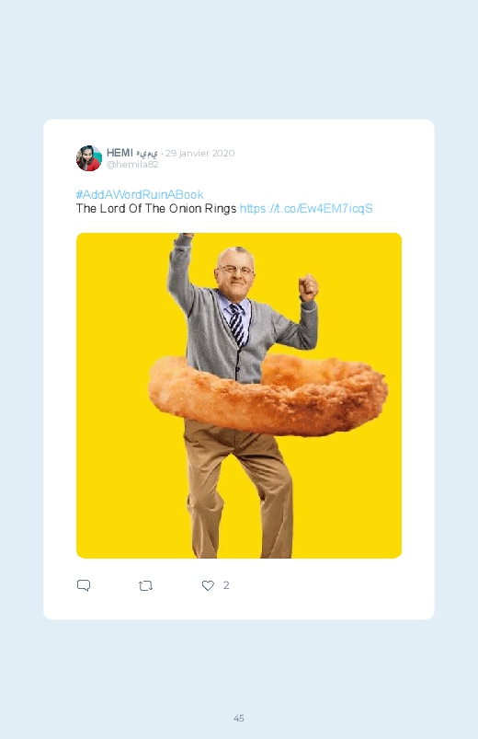
Task: Like the tweet with the heart icon
Action: [x=208, y=585]
